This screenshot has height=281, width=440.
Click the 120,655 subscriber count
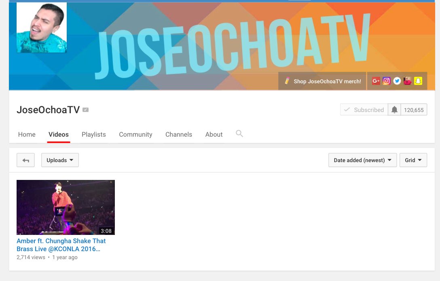pyautogui.click(x=414, y=110)
